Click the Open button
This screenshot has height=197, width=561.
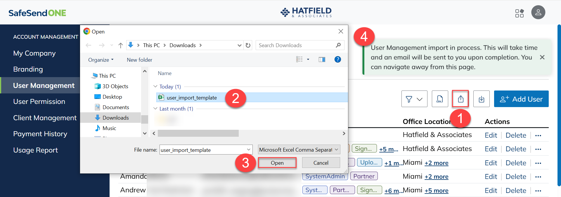click(277, 163)
